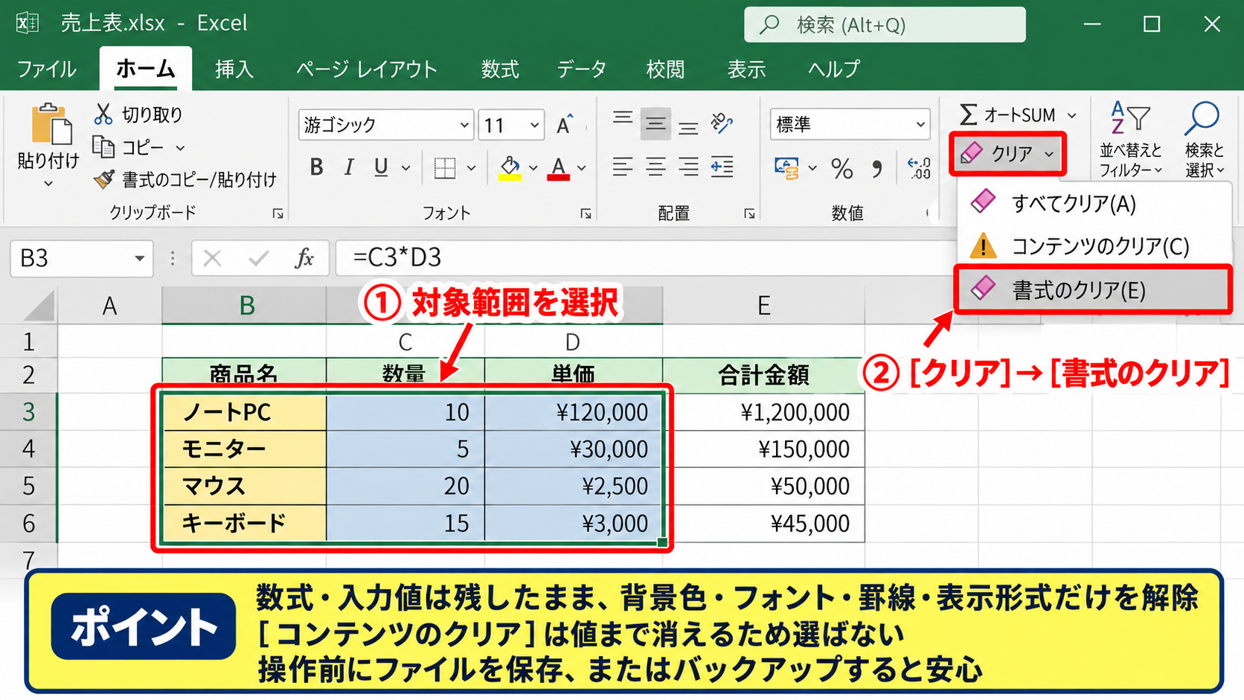Click the Borders grid icon
1244x700 pixels.
click(445, 168)
